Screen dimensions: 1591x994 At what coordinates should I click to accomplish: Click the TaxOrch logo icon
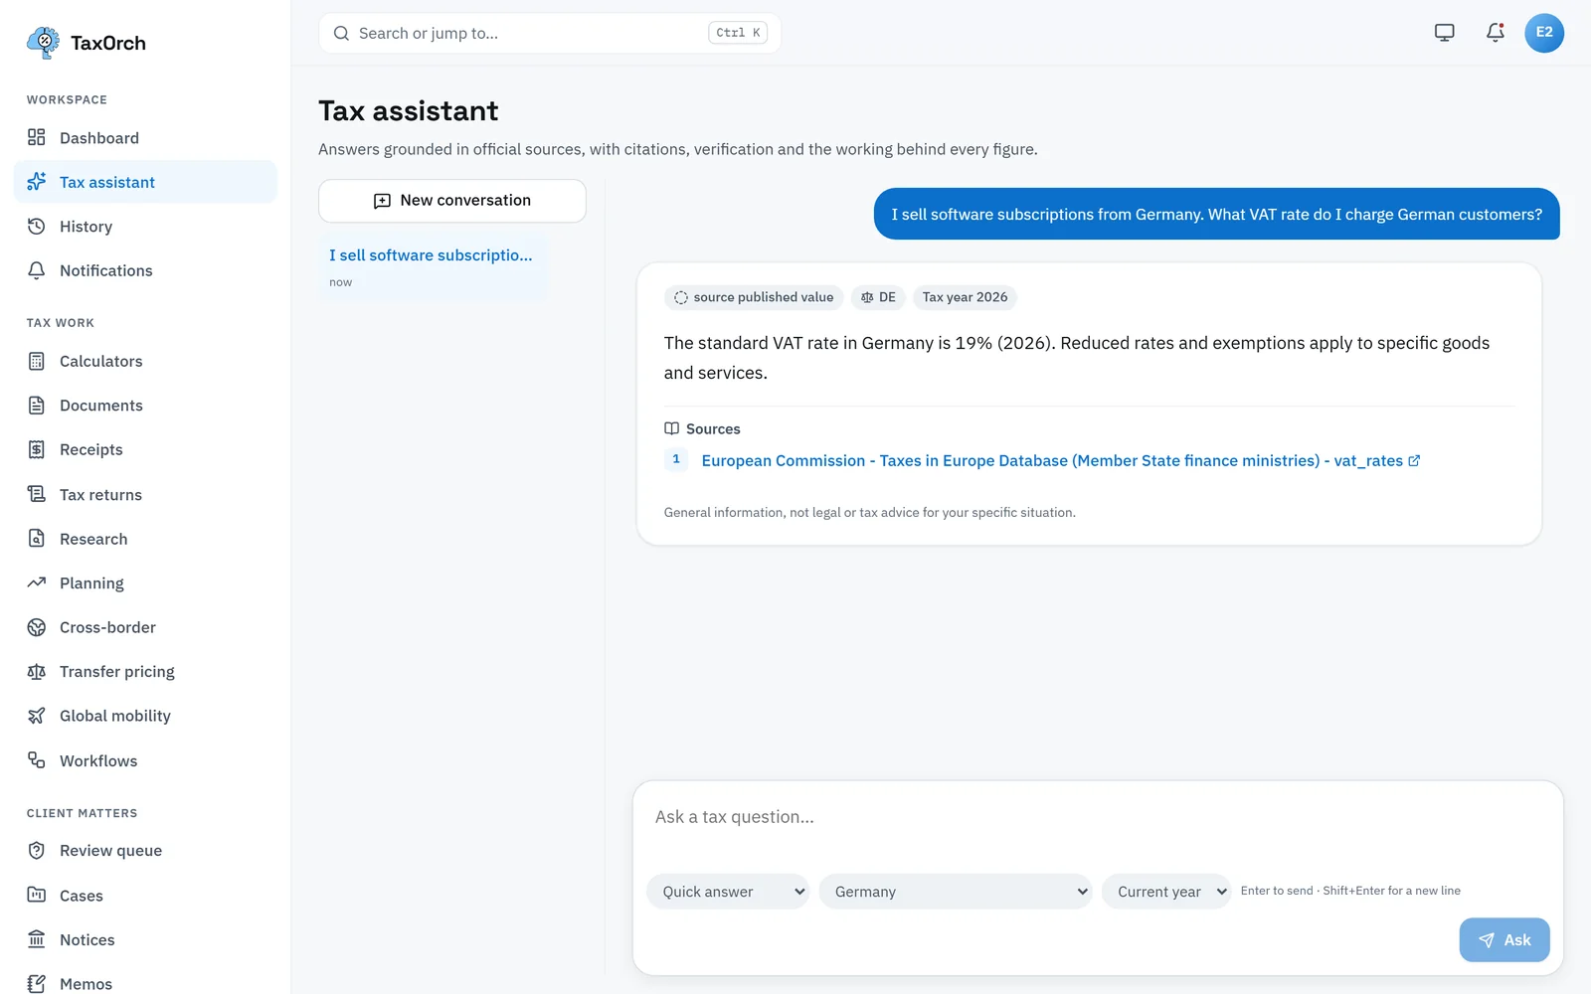pyautogui.click(x=43, y=43)
